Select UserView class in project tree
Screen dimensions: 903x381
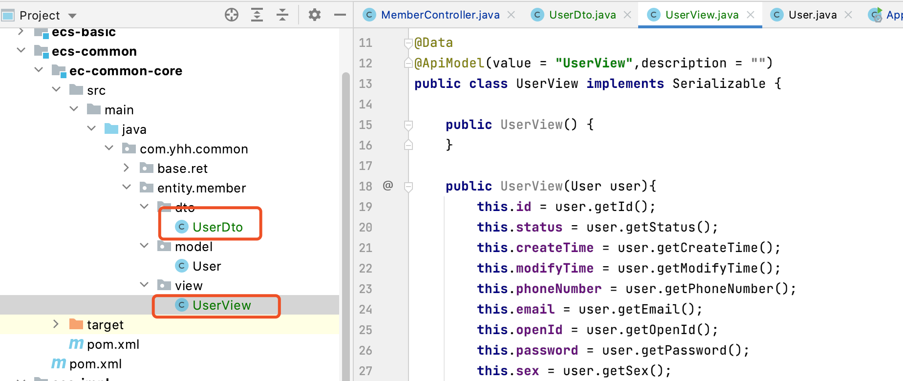(221, 305)
